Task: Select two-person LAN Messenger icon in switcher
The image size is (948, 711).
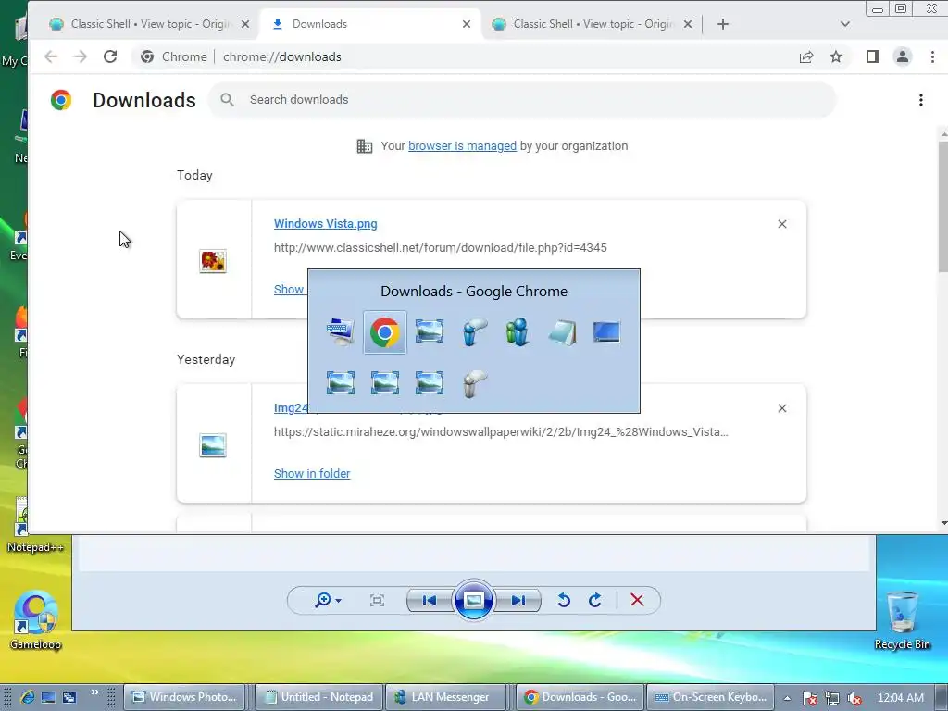Action: [x=518, y=332]
